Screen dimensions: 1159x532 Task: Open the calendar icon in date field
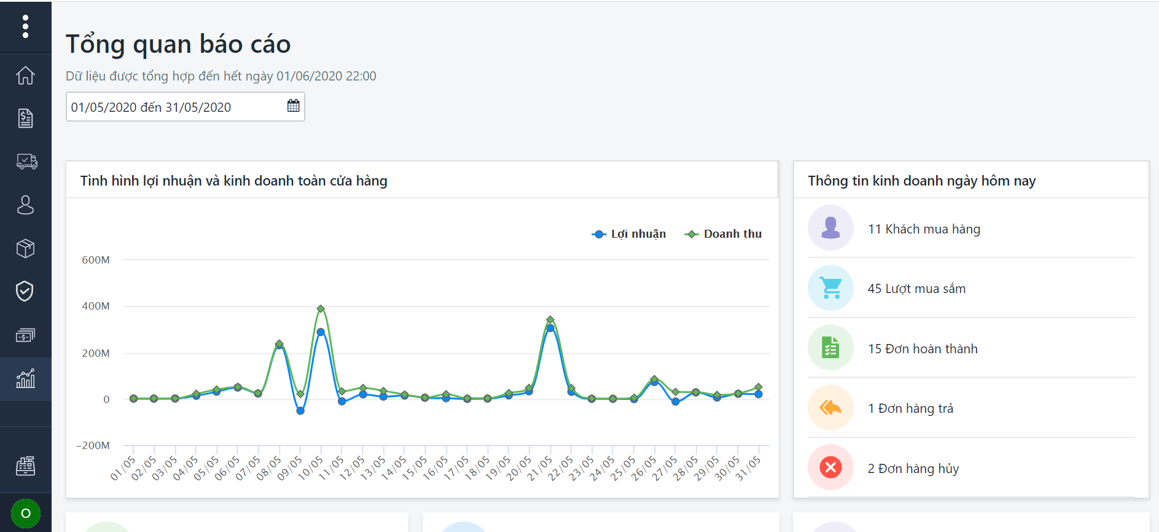coord(293,106)
